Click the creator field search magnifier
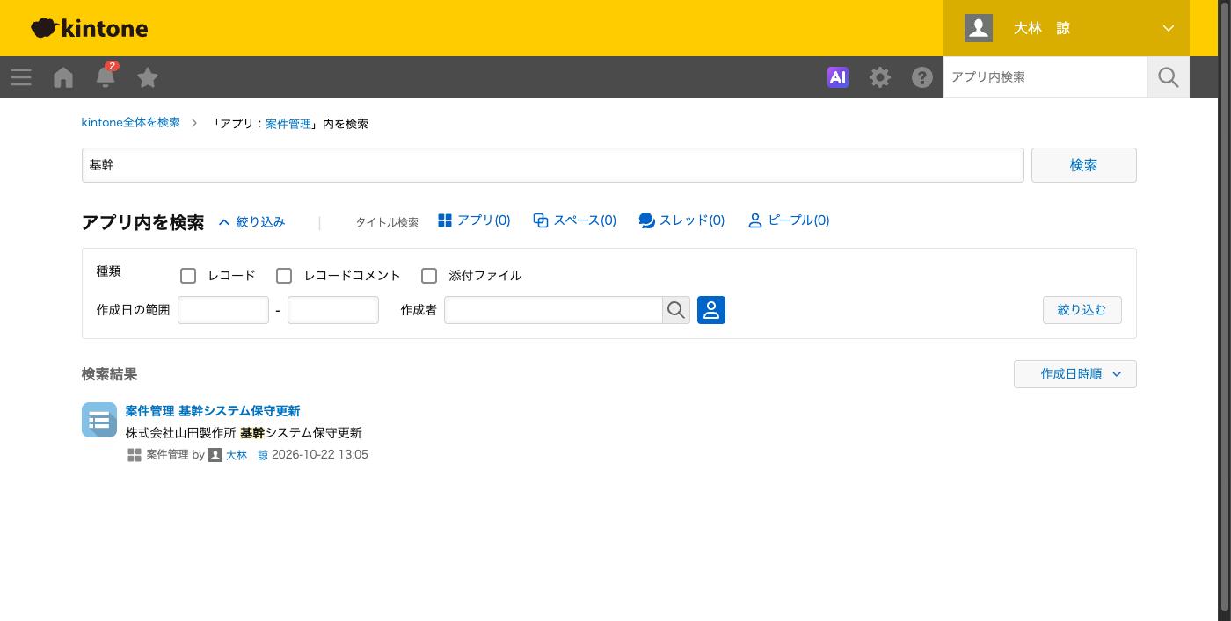Viewport: 1231px width, 621px height. pos(676,310)
